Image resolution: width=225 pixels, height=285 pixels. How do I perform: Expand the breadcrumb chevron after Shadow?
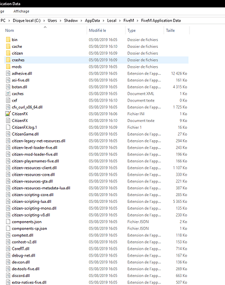coord(81,21)
